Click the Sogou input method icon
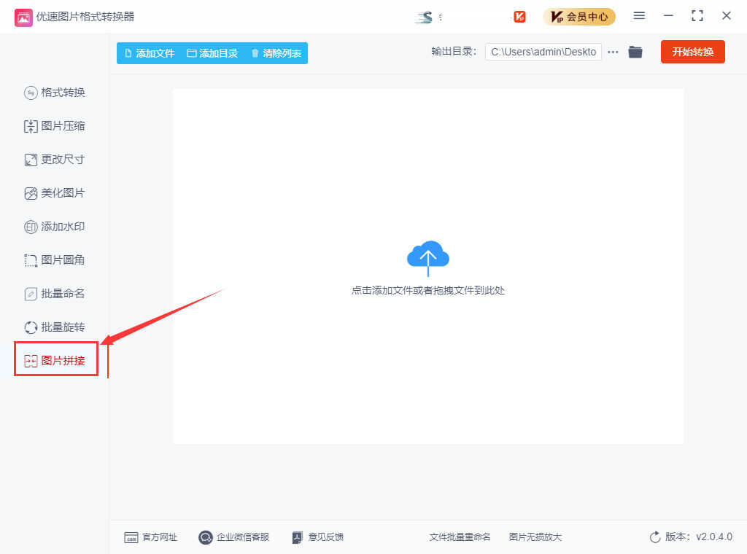Image resolution: width=747 pixels, height=554 pixels. click(x=424, y=17)
